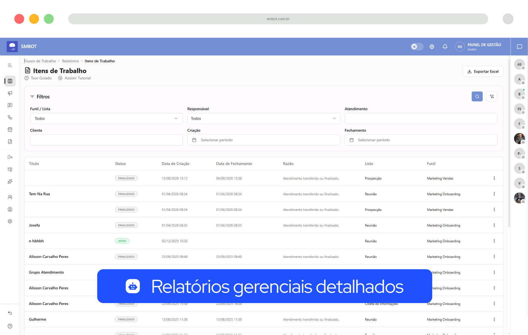This screenshot has height=335, width=528.
Task: Open the Fechamento period picker
Action: [421, 140]
